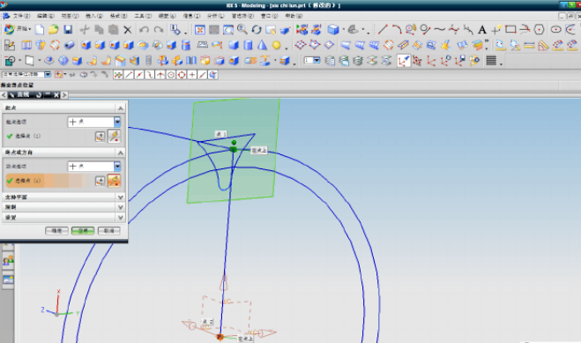581x343 pixels.
Task: Select the Cone primitive icon
Action: (263, 45)
